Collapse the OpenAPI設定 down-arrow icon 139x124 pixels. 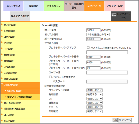point(2,84)
